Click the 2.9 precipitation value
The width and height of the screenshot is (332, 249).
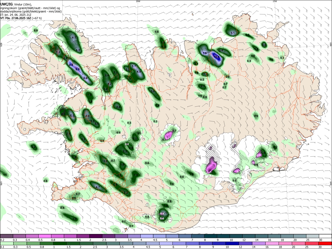[118, 107]
